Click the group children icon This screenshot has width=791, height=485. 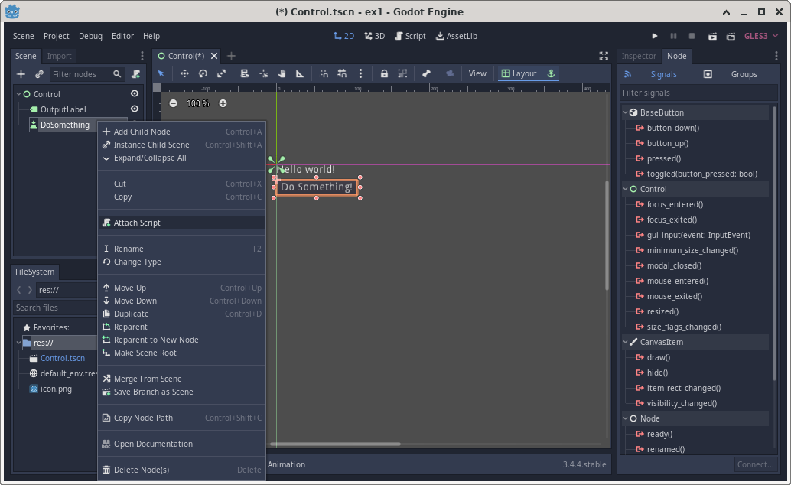pos(402,73)
